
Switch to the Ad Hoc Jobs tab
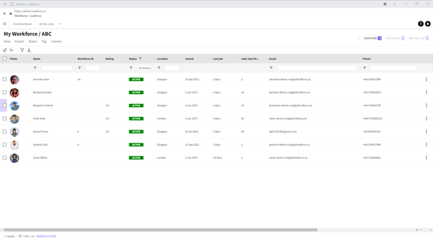tap(47, 24)
